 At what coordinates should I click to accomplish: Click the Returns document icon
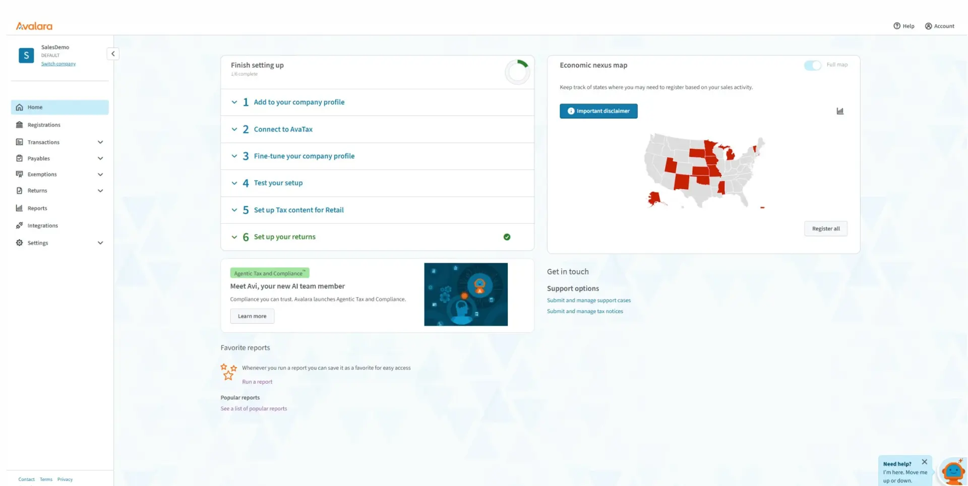tap(19, 190)
